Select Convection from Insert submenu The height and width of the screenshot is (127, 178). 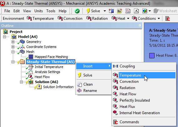144,82
